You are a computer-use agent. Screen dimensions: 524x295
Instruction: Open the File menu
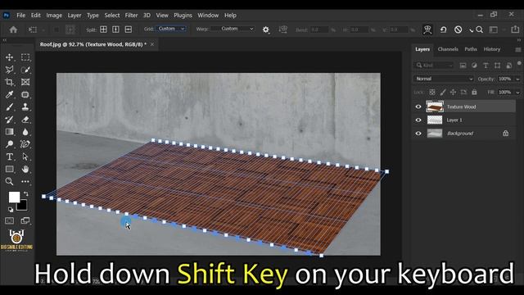click(x=20, y=16)
